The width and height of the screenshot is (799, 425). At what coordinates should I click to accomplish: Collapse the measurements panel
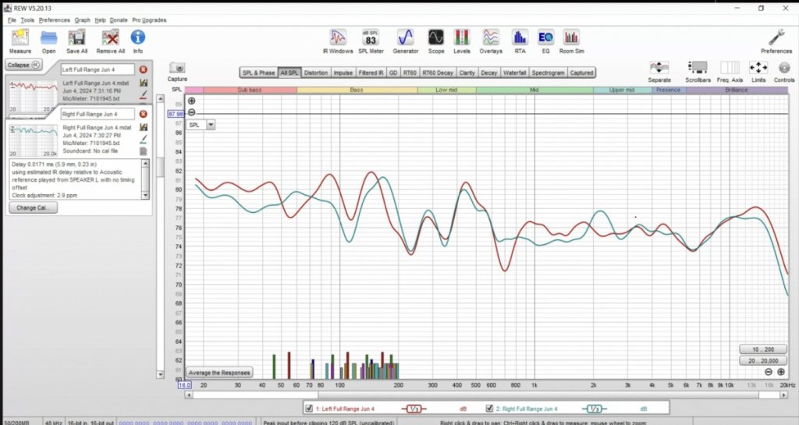click(23, 66)
